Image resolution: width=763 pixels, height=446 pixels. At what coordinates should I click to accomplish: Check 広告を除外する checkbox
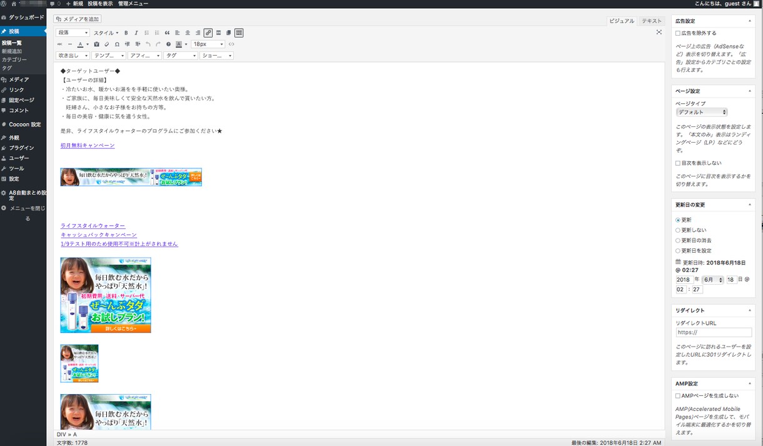pos(678,33)
